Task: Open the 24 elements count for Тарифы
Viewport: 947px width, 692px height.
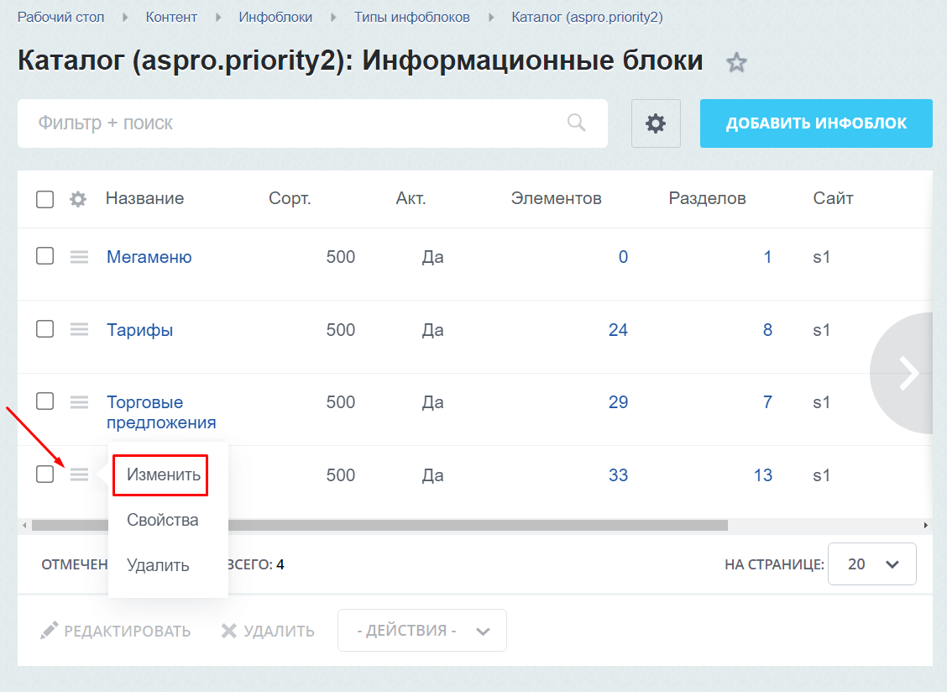Action: [x=618, y=330]
